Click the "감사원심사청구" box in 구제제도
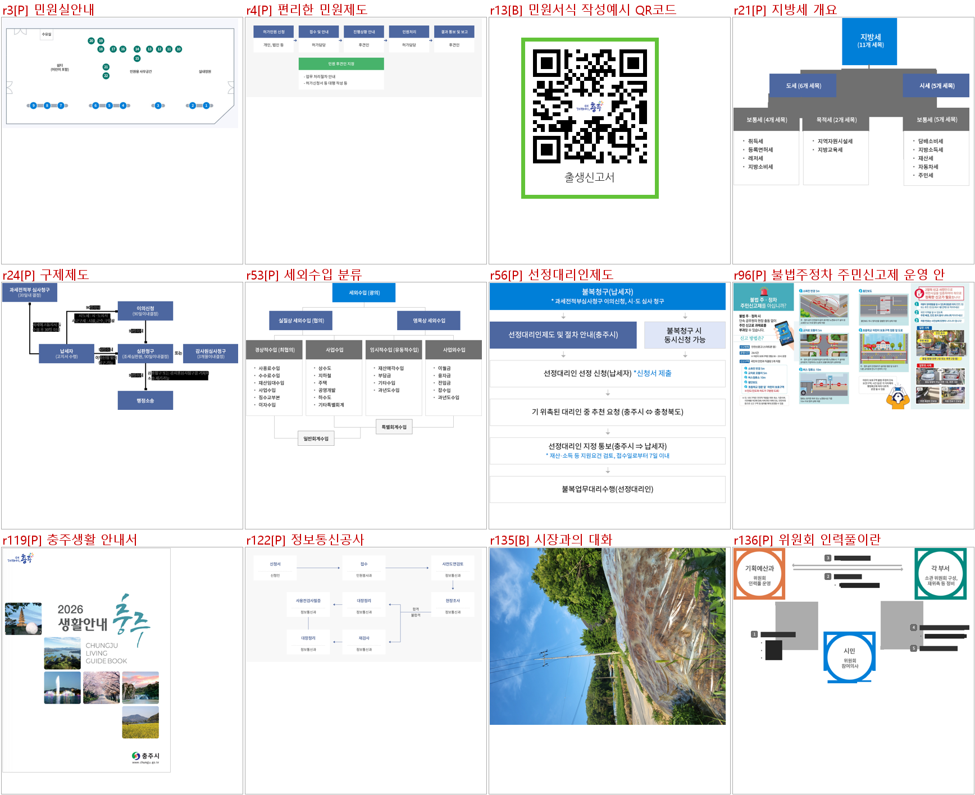Image resolution: width=975 pixels, height=795 pixels. click(x=211, y=354)
